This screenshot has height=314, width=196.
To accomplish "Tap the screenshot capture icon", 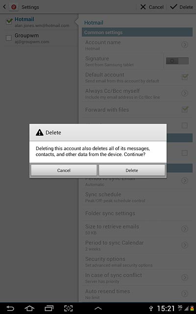I will 69,308.
